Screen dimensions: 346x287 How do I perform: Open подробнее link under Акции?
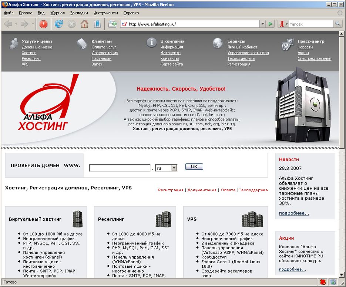pyautogui.click(x=292, y=269)
